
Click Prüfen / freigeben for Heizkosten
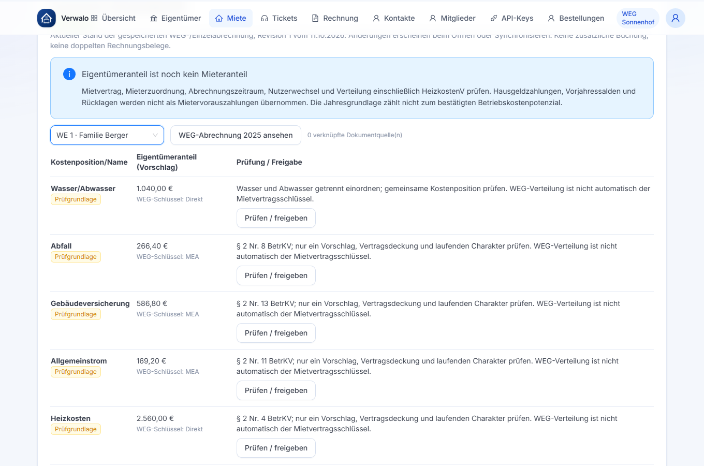[x=276, y=448]
